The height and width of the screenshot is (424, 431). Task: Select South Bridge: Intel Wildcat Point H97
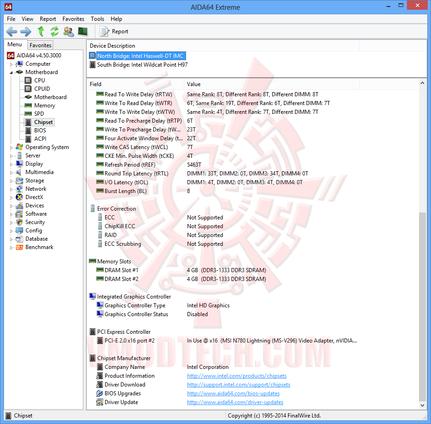coord(139,65)
